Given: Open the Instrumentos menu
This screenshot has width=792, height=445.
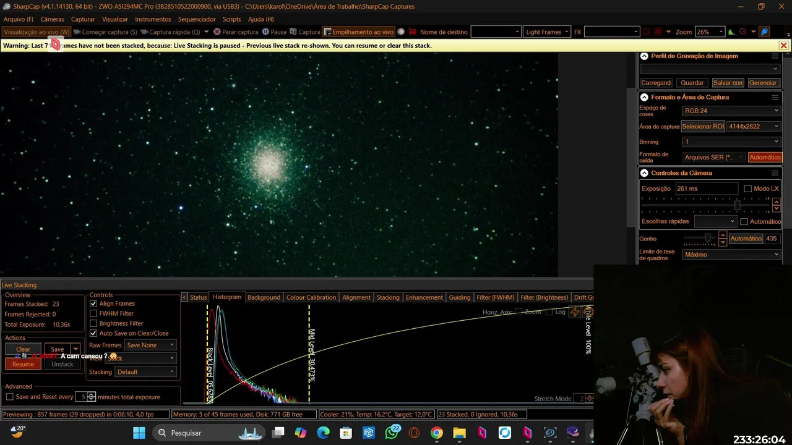Looking at the screenshot, I should pos(153,19).
